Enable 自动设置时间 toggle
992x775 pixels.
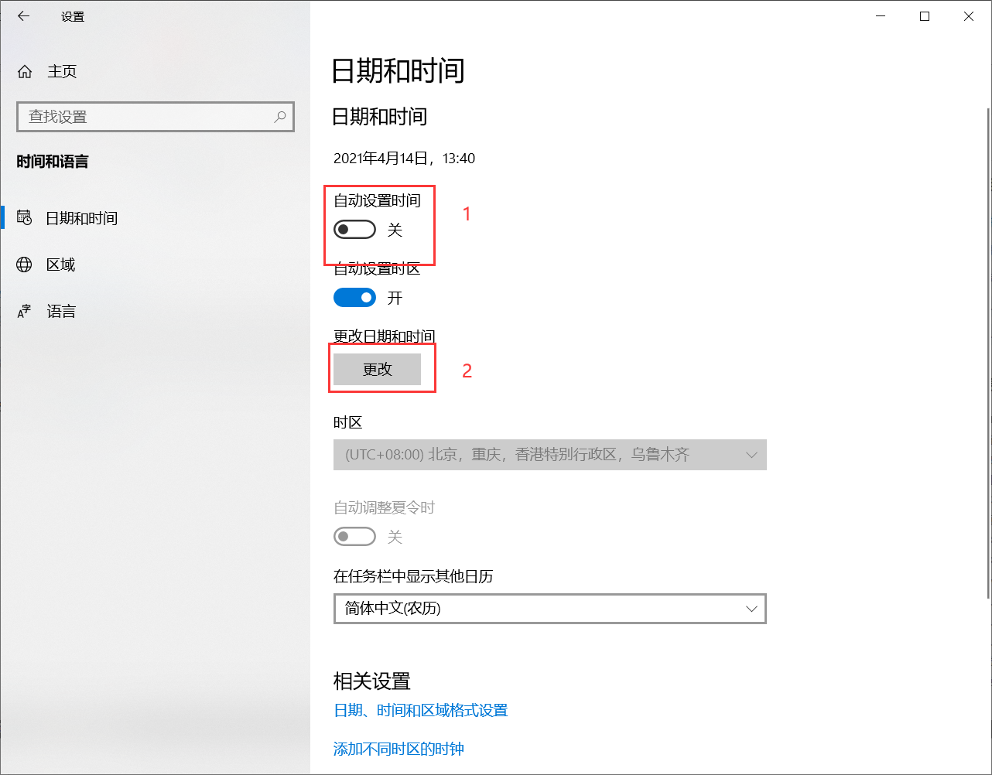coord(354,229)
